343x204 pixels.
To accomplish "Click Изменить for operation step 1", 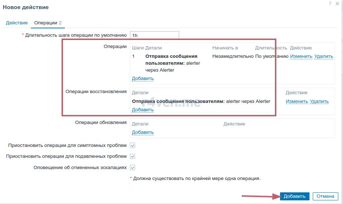I will coord(301,56).
